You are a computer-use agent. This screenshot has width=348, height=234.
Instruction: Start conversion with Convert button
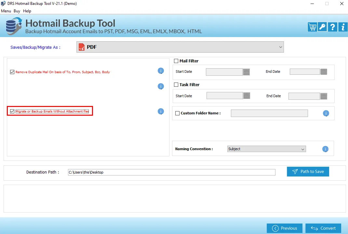323,228
